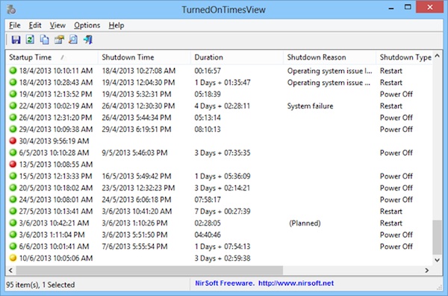Sort by the Shutdown Time column header
The height and width of the screenshot is (296, 448).
(144, 57)
